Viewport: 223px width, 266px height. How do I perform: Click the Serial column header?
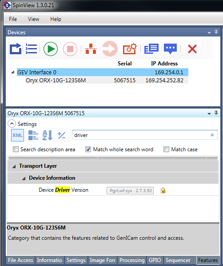tap(125, 64)
